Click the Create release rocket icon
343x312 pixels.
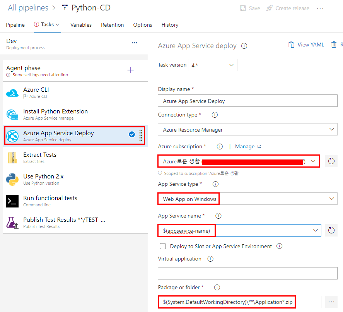269,8
